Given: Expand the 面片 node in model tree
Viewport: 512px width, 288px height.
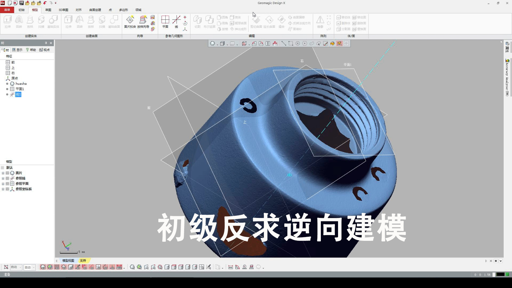Looking at the screenshot, I should click(x=3, y=173).
